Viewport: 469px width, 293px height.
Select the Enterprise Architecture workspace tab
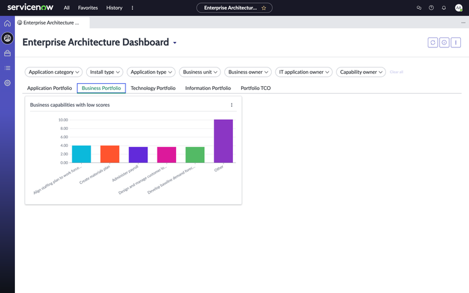pyautogui.click(x=52, y=22)
